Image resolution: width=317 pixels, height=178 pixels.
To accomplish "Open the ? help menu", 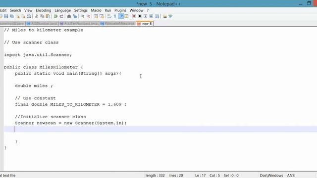I will click(148, 10).
